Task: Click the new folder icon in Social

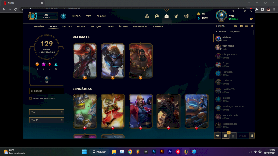Action: pyautogui.click(x=241, y=26)
